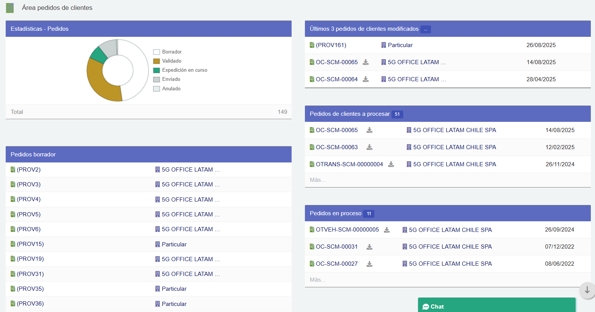Image resolution: width=595 pixels, height=312 pixels.
Task: Download the OC-SCM-00065 PDF via its download icon
Action: click(366, 62)
